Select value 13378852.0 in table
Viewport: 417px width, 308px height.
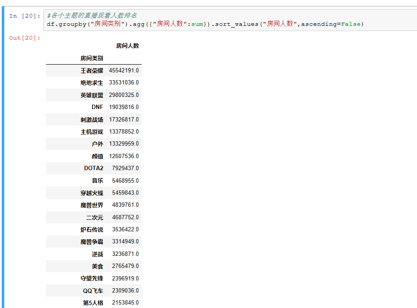pos(124,131)
